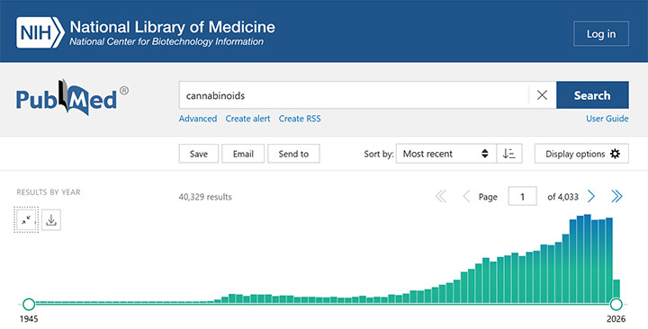Image resolution: width=648 pixels, height=329 pixels.
Task: Go to the next page arrow
Action: (x=591, y=197)
